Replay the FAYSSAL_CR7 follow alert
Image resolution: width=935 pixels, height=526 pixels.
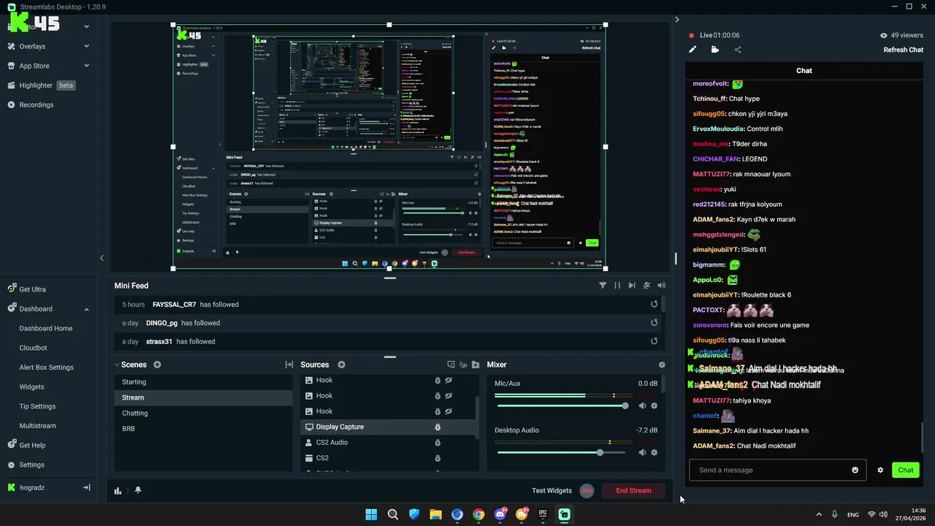point(654,304)
